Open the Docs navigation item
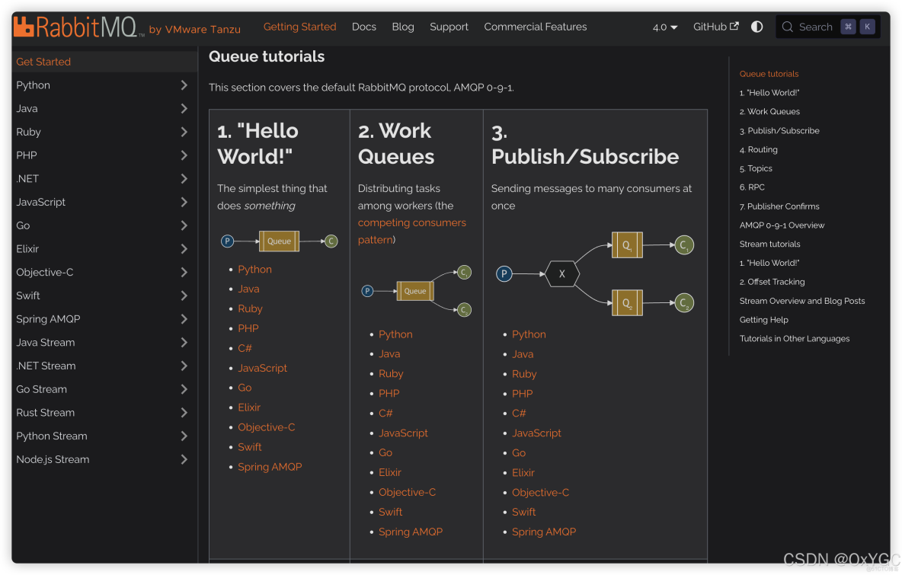 tap(364, 27)
